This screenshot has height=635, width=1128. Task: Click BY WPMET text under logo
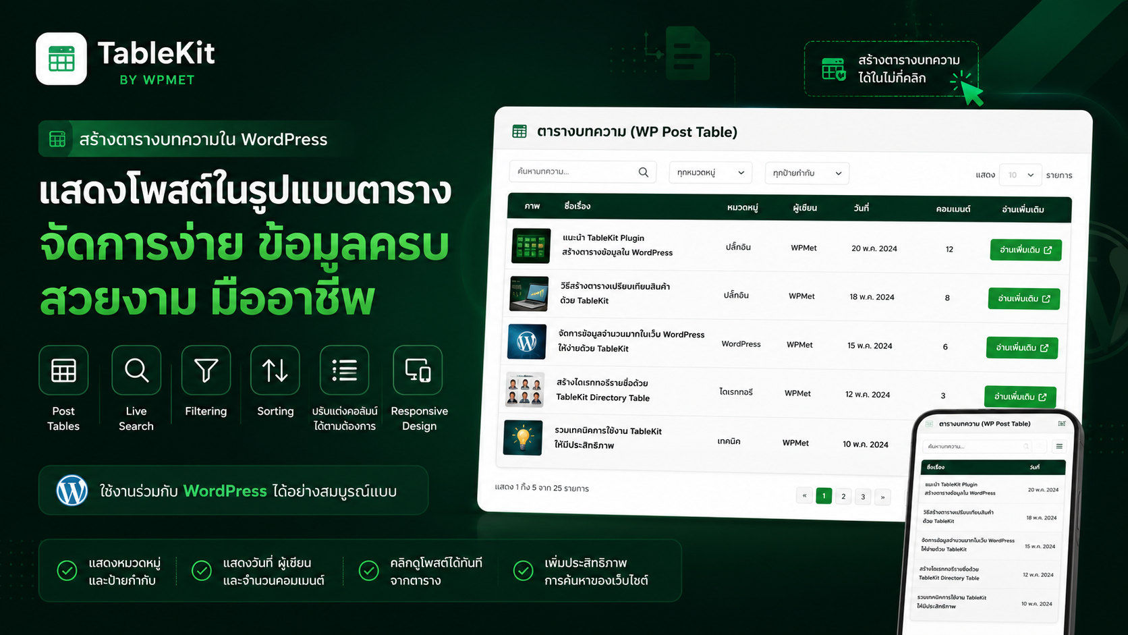(157, 80)
